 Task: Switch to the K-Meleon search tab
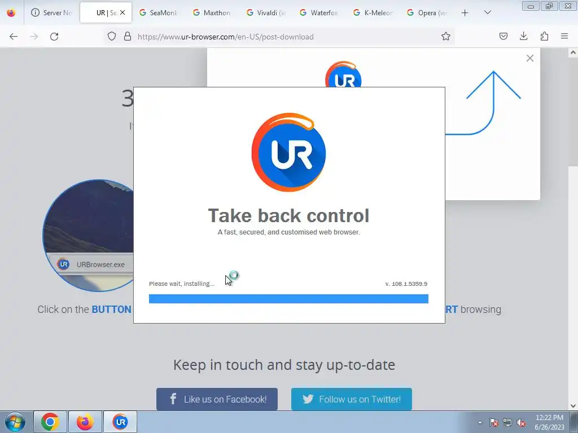pyautogui.click(x=373, y=13)
